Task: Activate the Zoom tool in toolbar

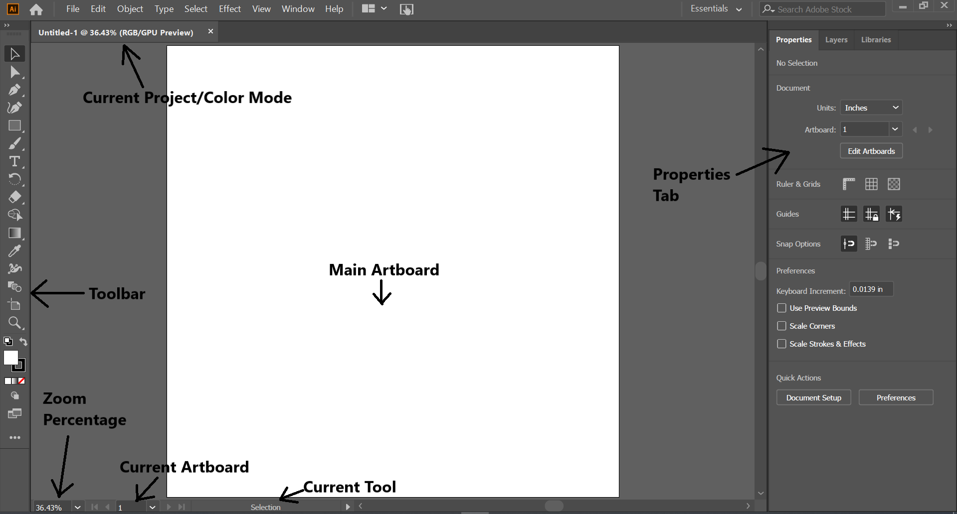Action: [x=14, y=323]
